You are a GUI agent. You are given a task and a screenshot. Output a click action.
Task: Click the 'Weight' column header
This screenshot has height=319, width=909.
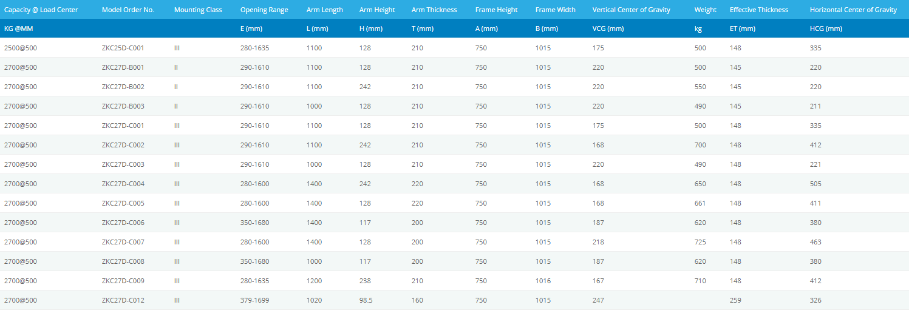[x=706, y=10]
